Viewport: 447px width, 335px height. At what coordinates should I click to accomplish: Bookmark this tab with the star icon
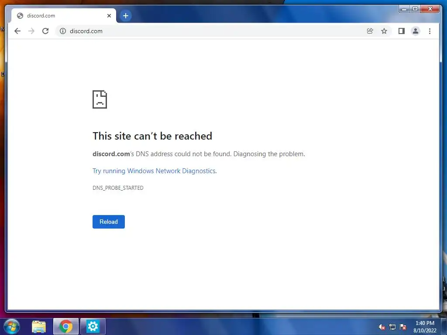(384, 31)
